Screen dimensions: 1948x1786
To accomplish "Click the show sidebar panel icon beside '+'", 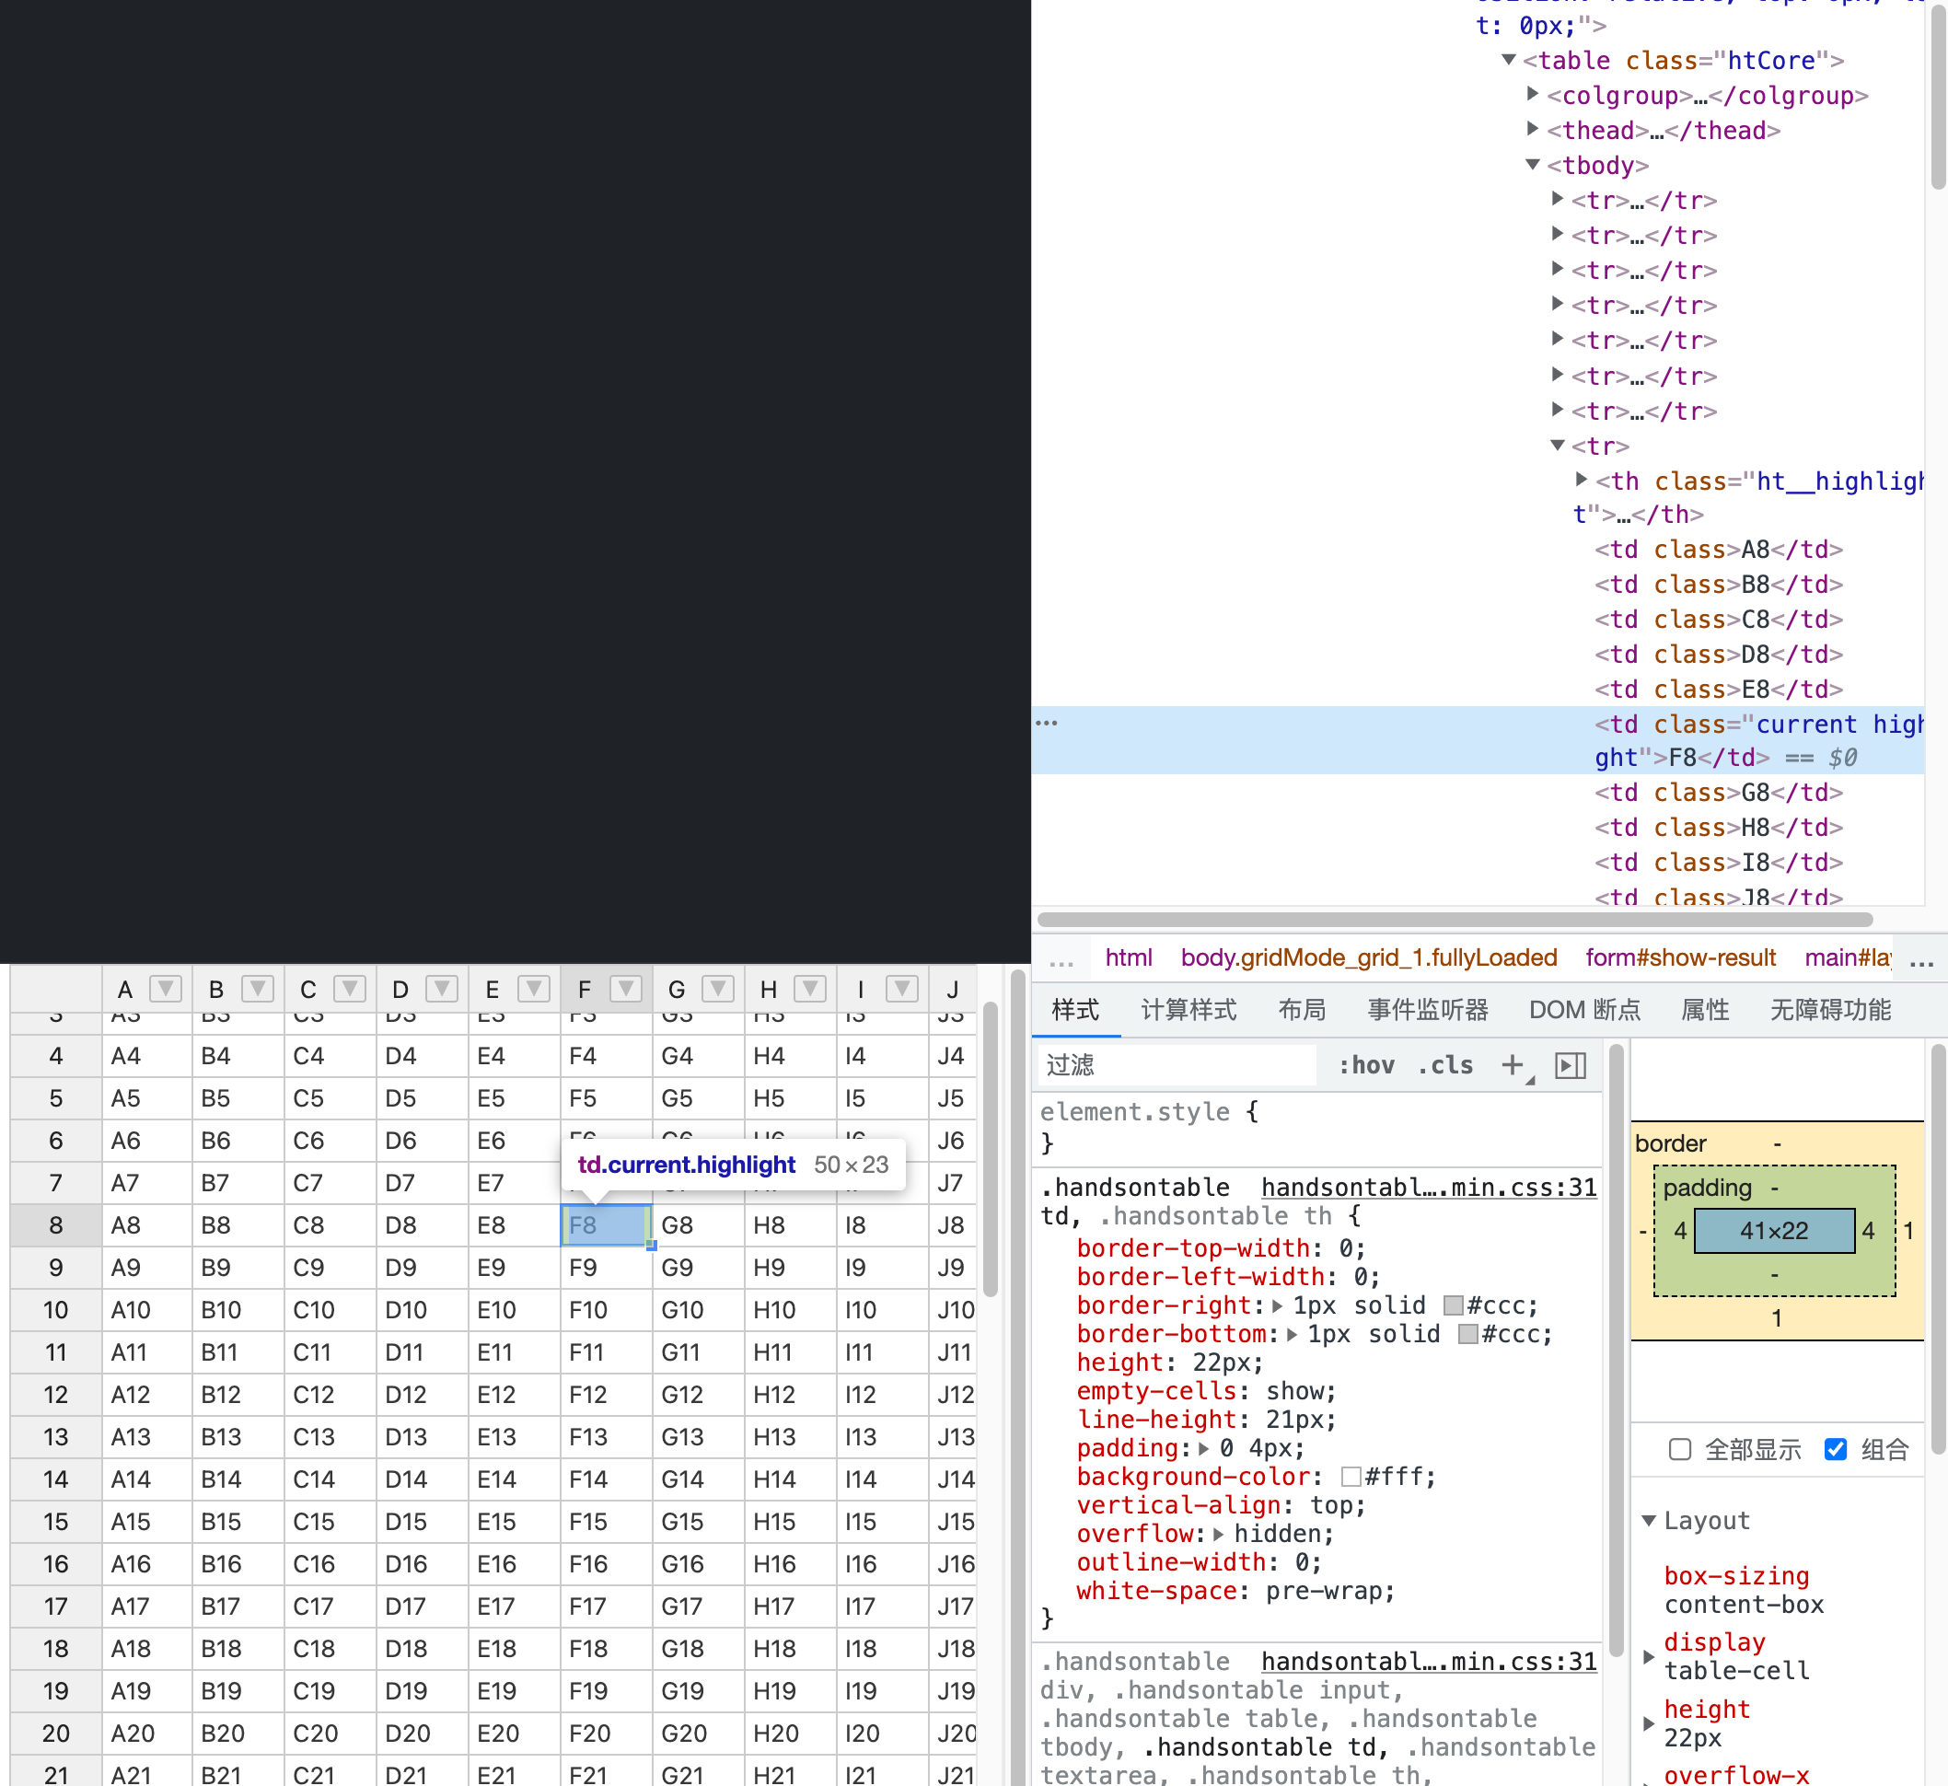I will pyautogui.click(x=1571, y=1065).
